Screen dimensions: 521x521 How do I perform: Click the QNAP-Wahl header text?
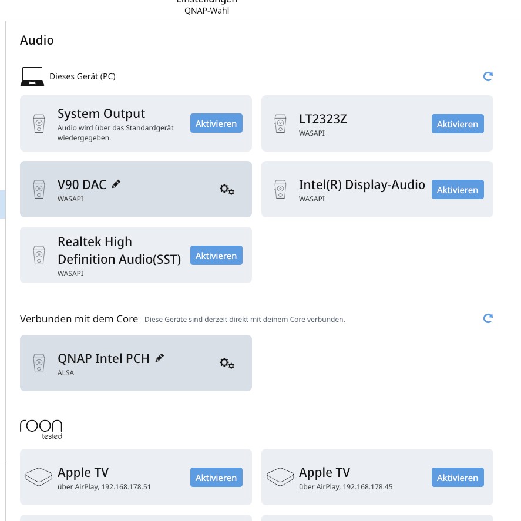click(x=207, y=11)
